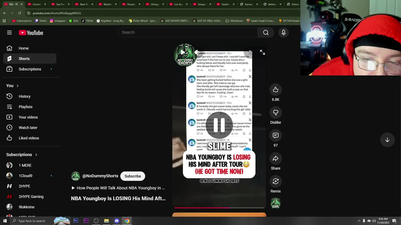Click the YouTube search input field
The image size is (401, 225).
(x=188, y=32)
